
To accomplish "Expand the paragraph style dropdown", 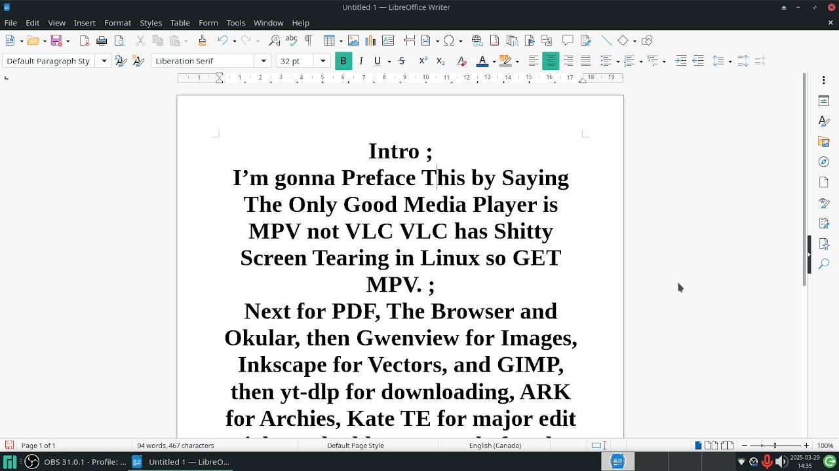I will tap(104, 61).
